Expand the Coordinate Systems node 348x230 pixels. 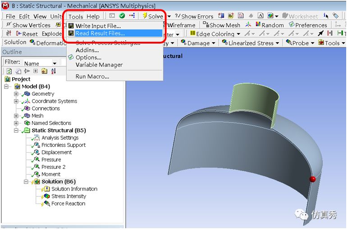pyautogui.click(x=16, y=101)
